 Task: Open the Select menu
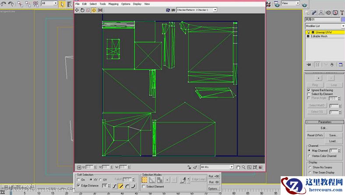click(x=93, y=4)
